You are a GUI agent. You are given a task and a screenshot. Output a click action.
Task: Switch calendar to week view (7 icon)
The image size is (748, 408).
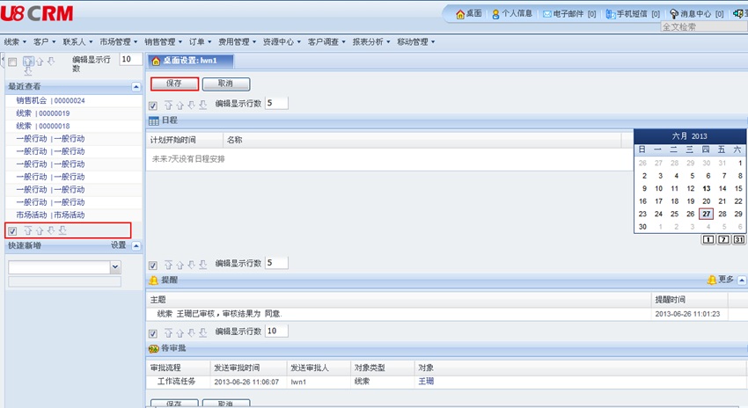(x=723, y=239)
